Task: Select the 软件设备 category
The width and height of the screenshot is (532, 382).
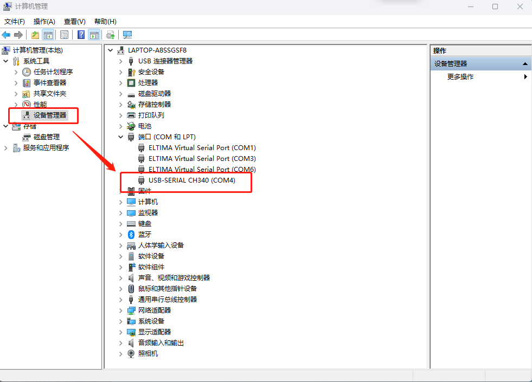Action: point(151,256)
